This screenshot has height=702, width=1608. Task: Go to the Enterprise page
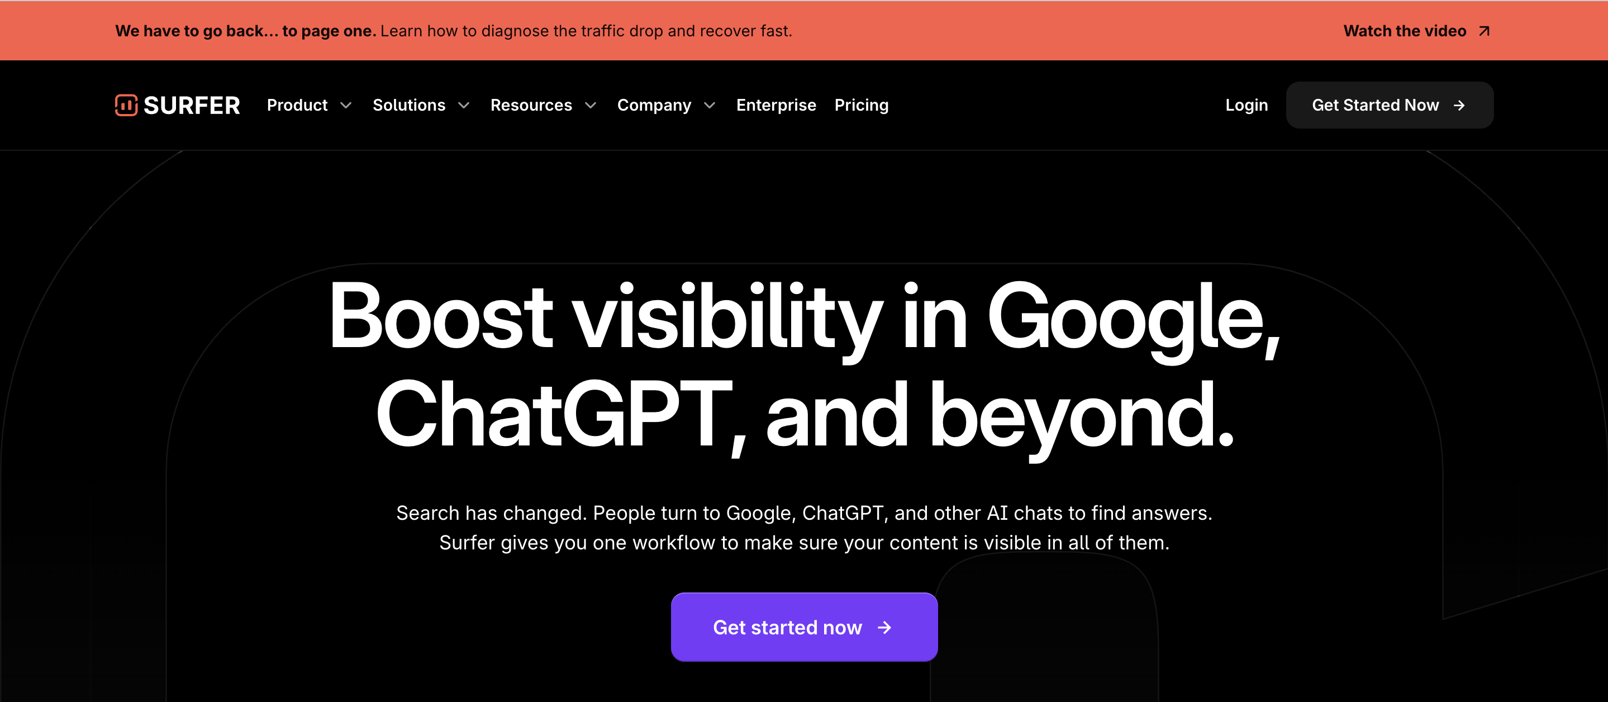coord(776,105)
